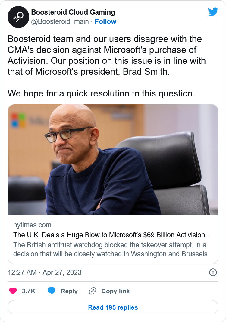Click the blue reply speech bubble icon

click(x=52, y=291)
